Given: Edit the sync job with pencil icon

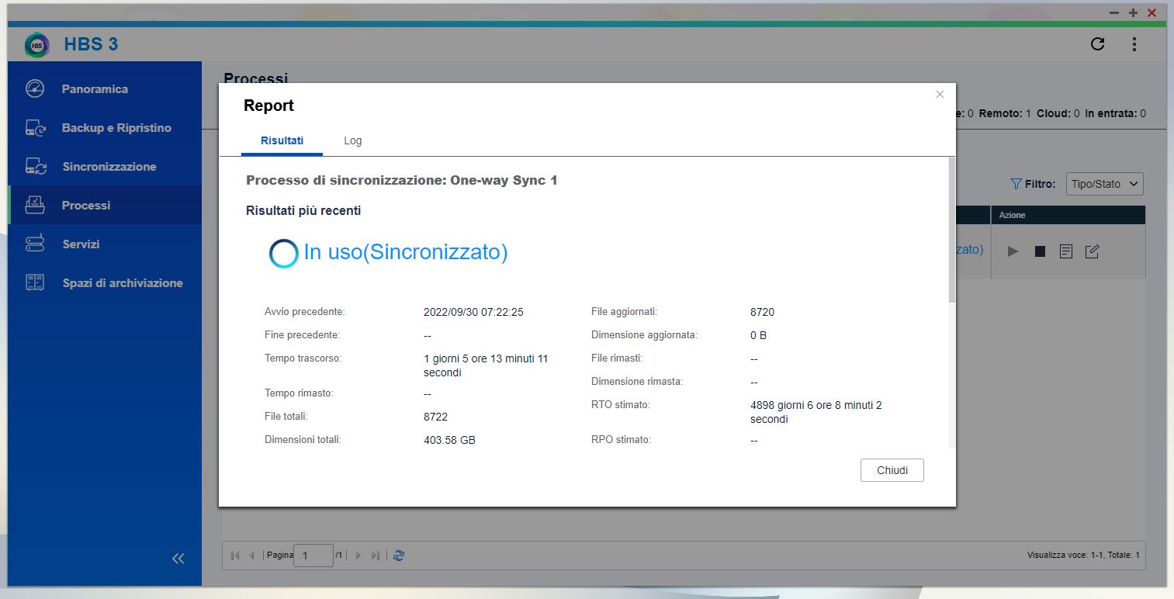Looking at the screenshot, I should (1092, 251).
